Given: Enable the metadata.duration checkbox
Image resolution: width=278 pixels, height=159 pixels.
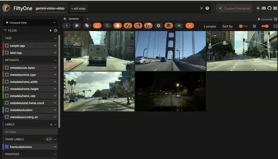Looking at the screenshot, I should click(x=7, y=110).
